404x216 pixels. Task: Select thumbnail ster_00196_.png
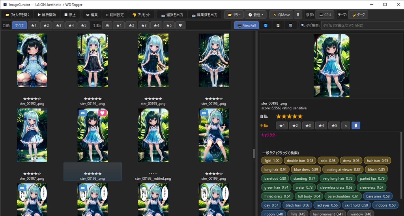pos(213,60)
